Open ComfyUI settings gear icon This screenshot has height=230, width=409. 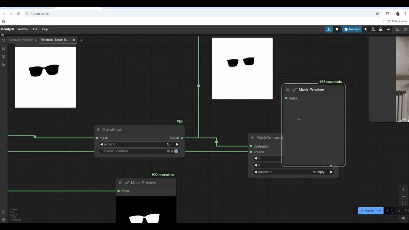coord(4,220)
